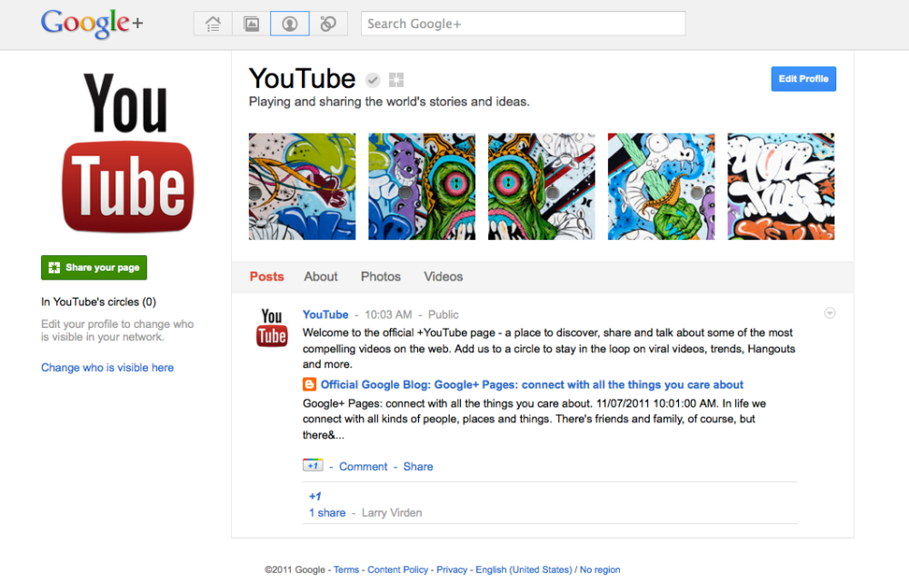Click the verified checkmark beside YouTube name
The height and width of the screenshot is (584, 909).
(372, 80)
